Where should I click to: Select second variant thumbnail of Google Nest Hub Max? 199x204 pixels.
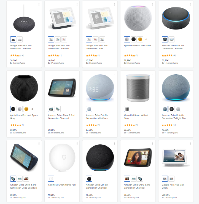coord(171,179)
